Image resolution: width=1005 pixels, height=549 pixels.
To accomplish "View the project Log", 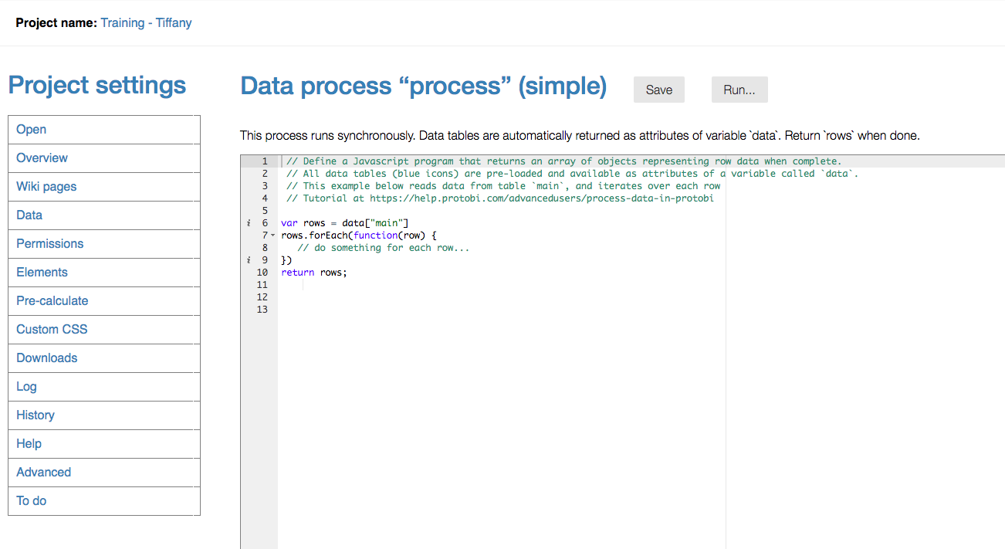I will (25, 386).
